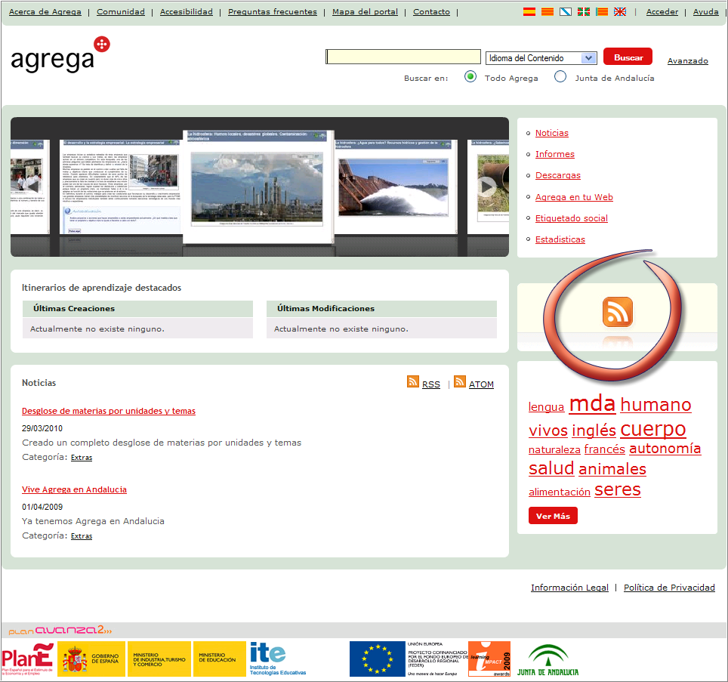Select the Junta de Andalucía radio button
The width and height of the screenshot is (728, 682).
pos(560,76)
